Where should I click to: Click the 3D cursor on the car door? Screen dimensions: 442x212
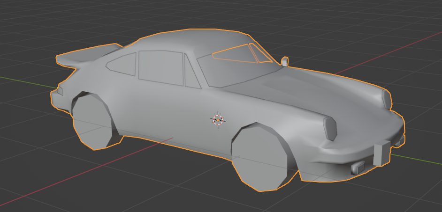[218, 119]
